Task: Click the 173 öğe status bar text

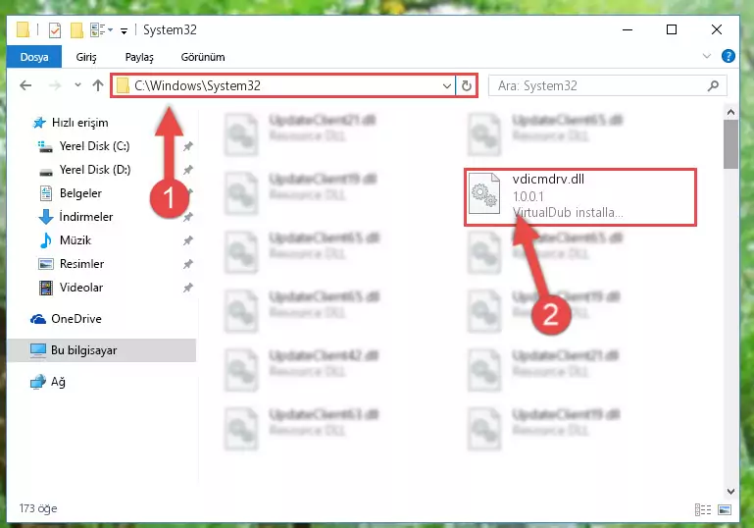Action: [38, 508]
